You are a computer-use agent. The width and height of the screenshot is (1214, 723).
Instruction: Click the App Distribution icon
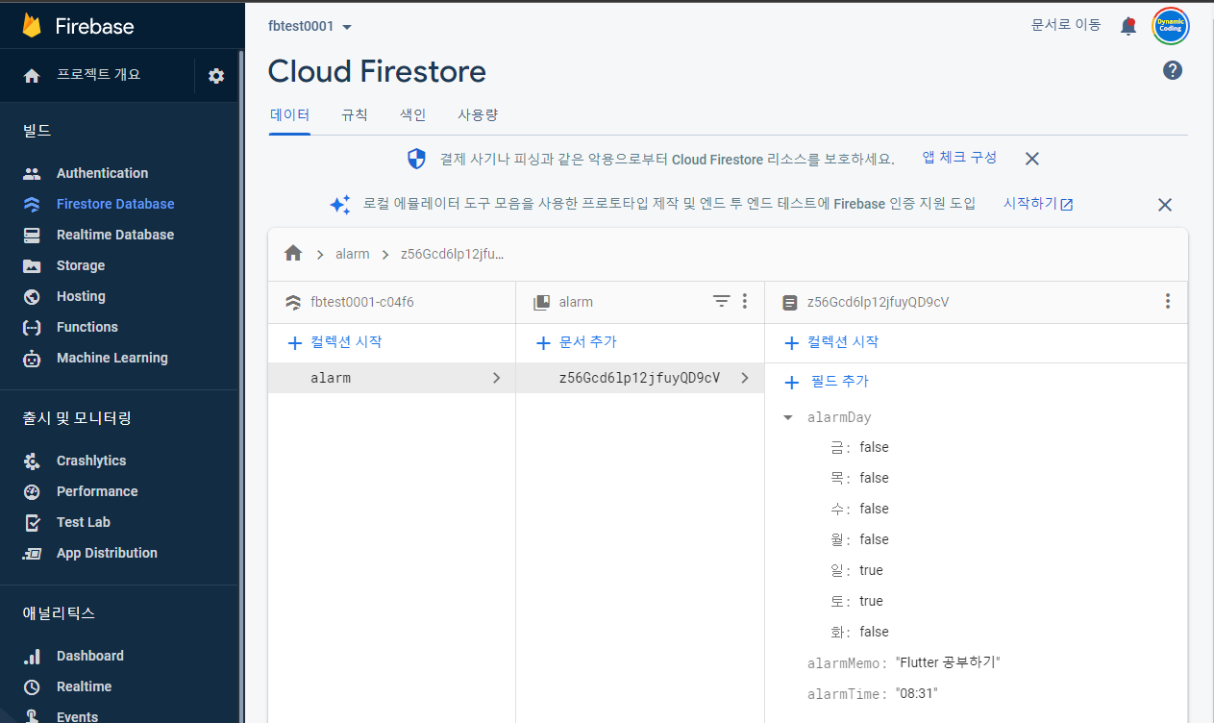click(x=32, y=553)
